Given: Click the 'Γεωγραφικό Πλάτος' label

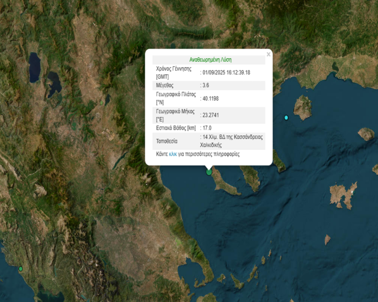Looking at the screenshot, I should (x=176, y=94).
